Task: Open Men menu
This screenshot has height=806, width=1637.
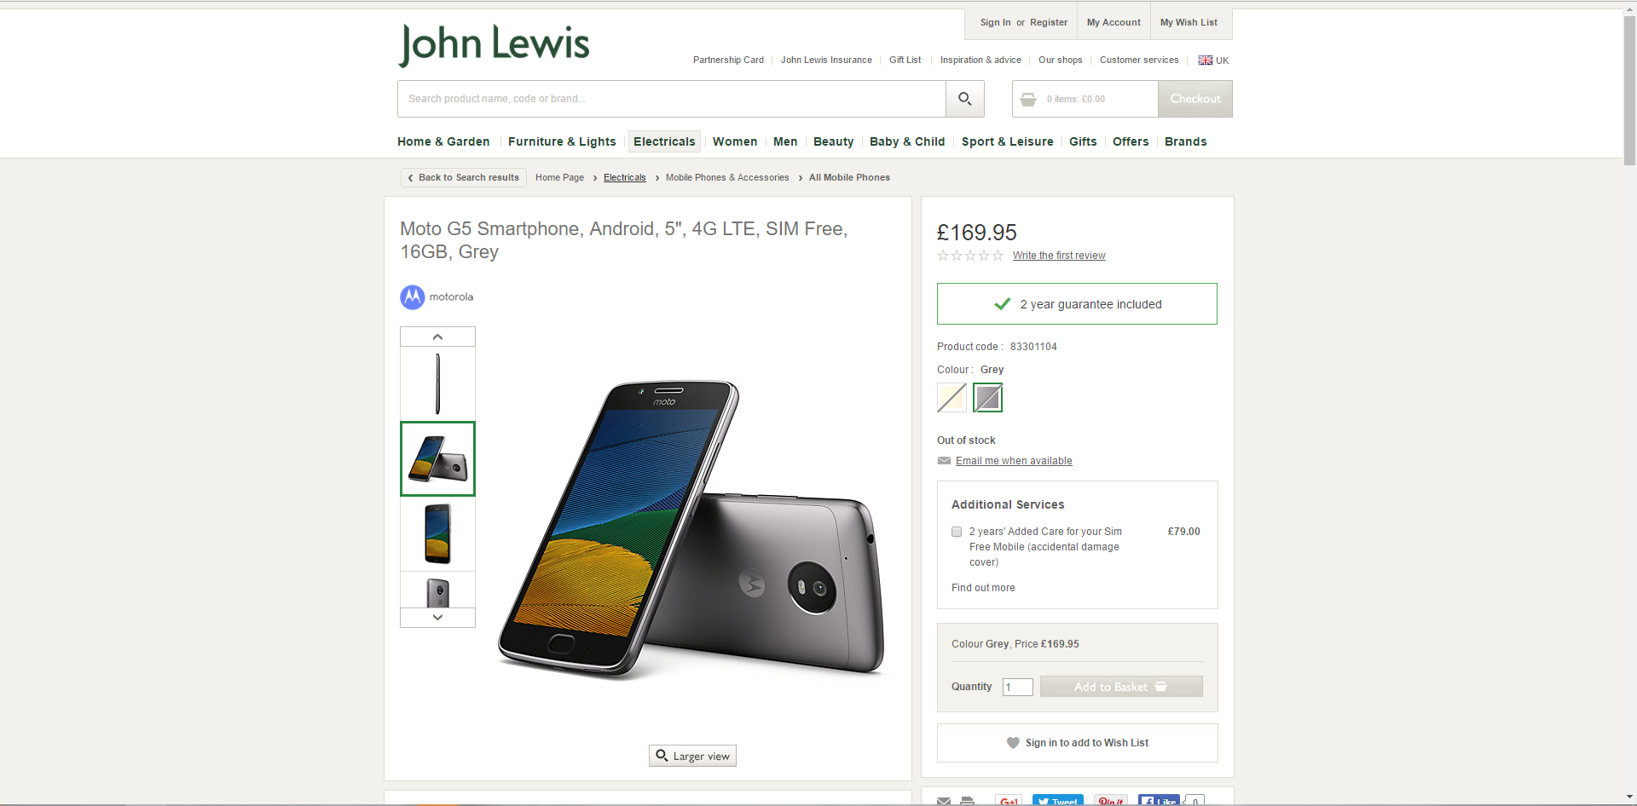Action: click(785, 141)
